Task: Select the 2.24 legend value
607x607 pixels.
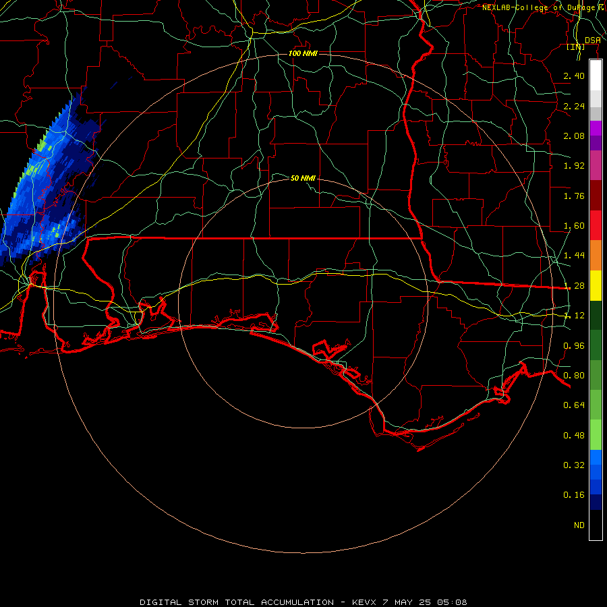Action: [x=574, y=106]
